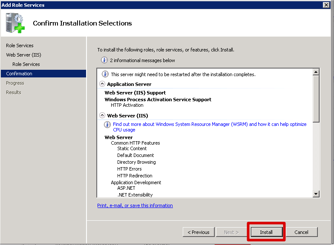Click the ASP.NET entry
The width and height of the screenshot is (334, 245).
click(x=126, y=188)
